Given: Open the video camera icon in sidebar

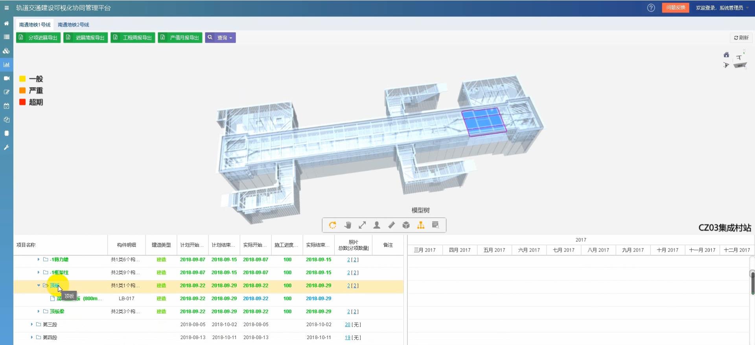Looking at the screenshot, I should 6,78.
